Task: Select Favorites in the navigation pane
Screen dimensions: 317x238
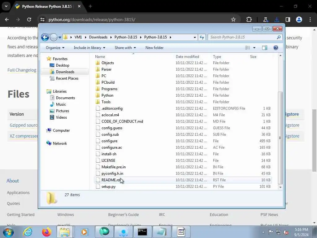Action: click(x=60, y=59)
